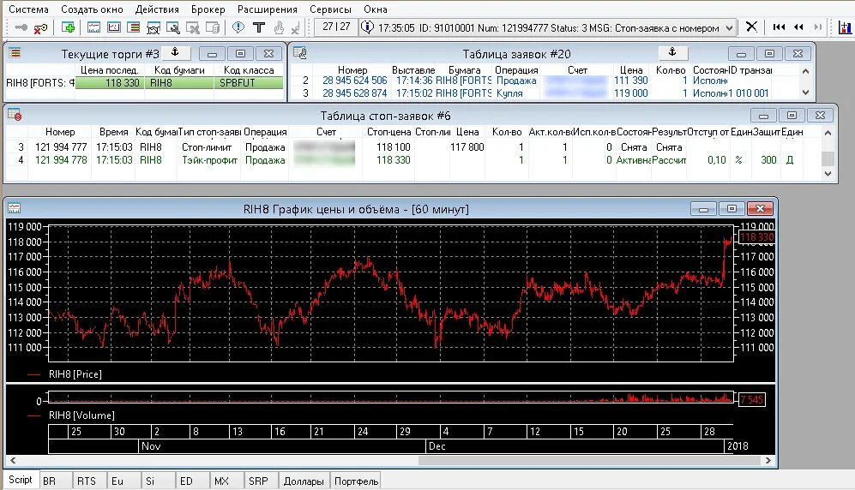
Task: Click the striped current trades table icon
Action: tap(134, 27)
